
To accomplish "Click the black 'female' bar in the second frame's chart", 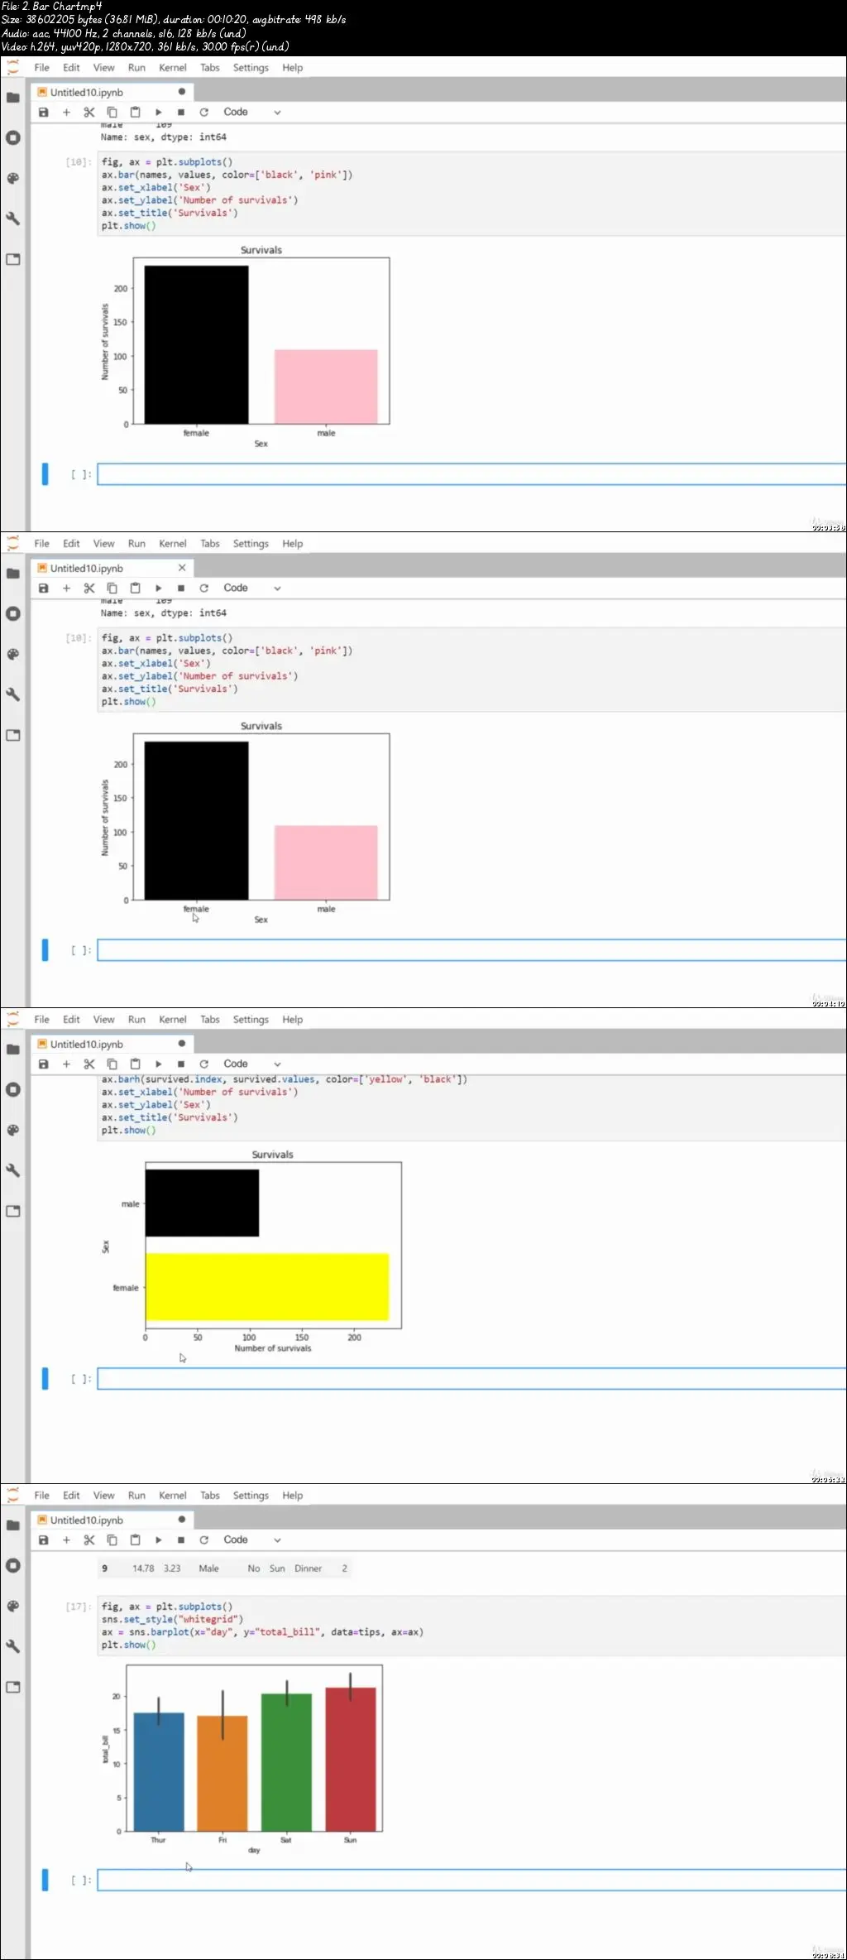I will click(x=196, y=820).
